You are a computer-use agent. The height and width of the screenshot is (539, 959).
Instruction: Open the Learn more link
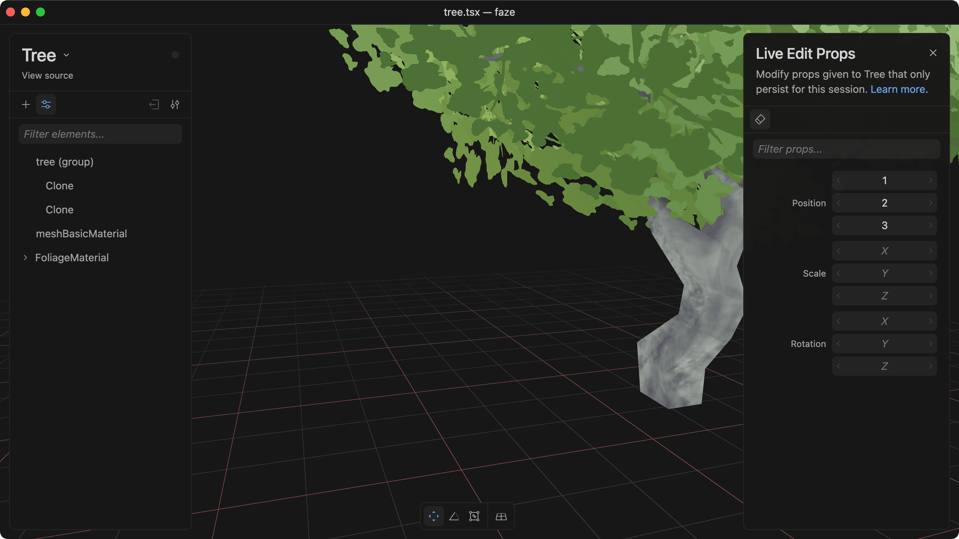click(898, 89)
